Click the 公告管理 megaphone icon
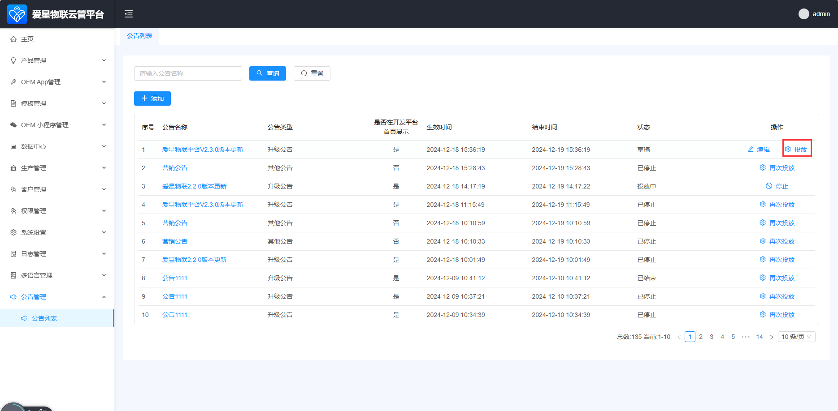 (x=13, y=297)
